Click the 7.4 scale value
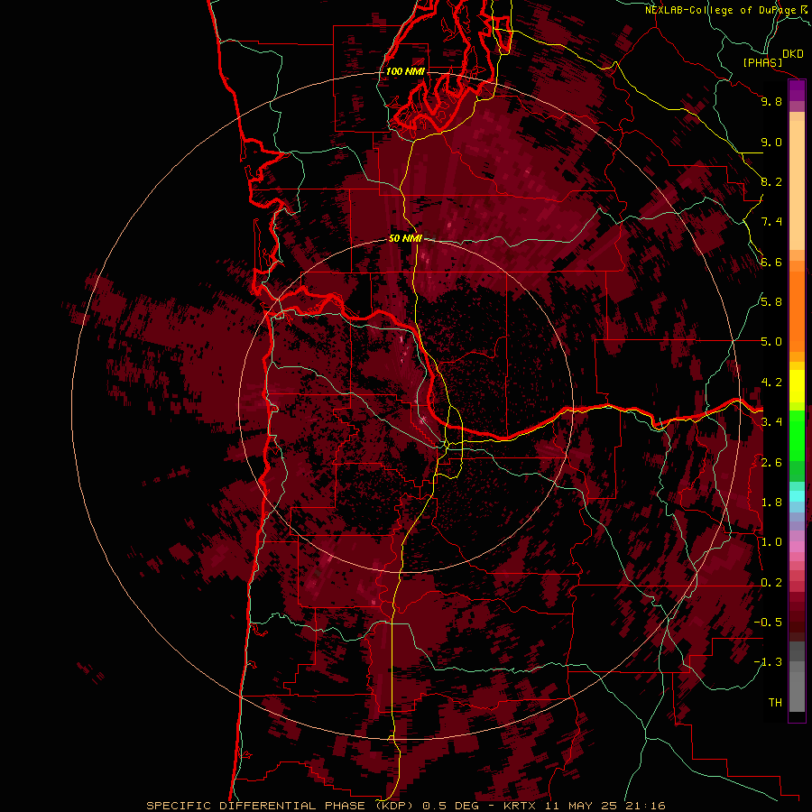812x812 pixels. coord(771,222)
